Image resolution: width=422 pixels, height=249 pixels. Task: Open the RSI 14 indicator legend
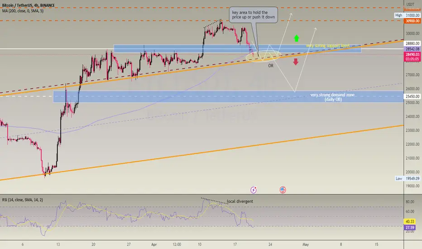pyautogui.click(x=22, y=200)
